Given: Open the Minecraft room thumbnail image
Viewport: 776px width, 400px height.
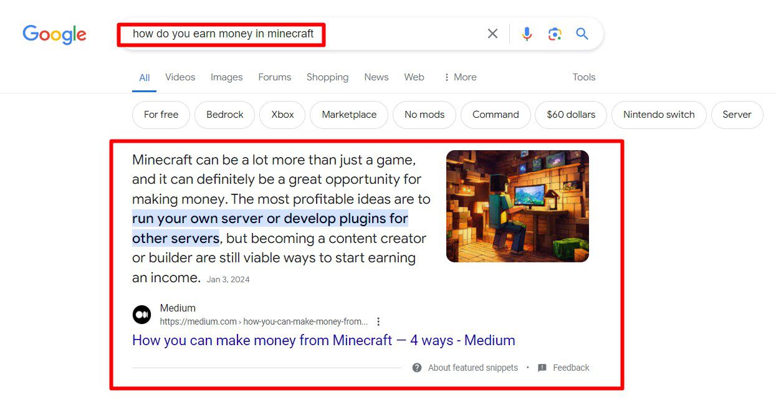Looking at the screenshot, I should coord(517,206).
